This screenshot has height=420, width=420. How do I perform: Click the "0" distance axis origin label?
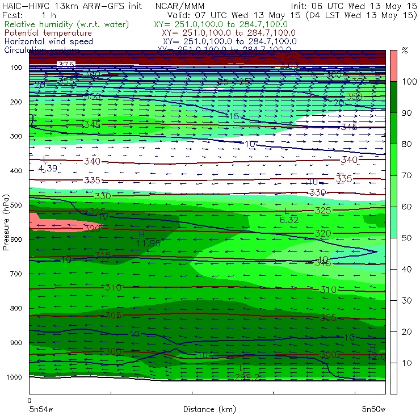click(30, 401)
